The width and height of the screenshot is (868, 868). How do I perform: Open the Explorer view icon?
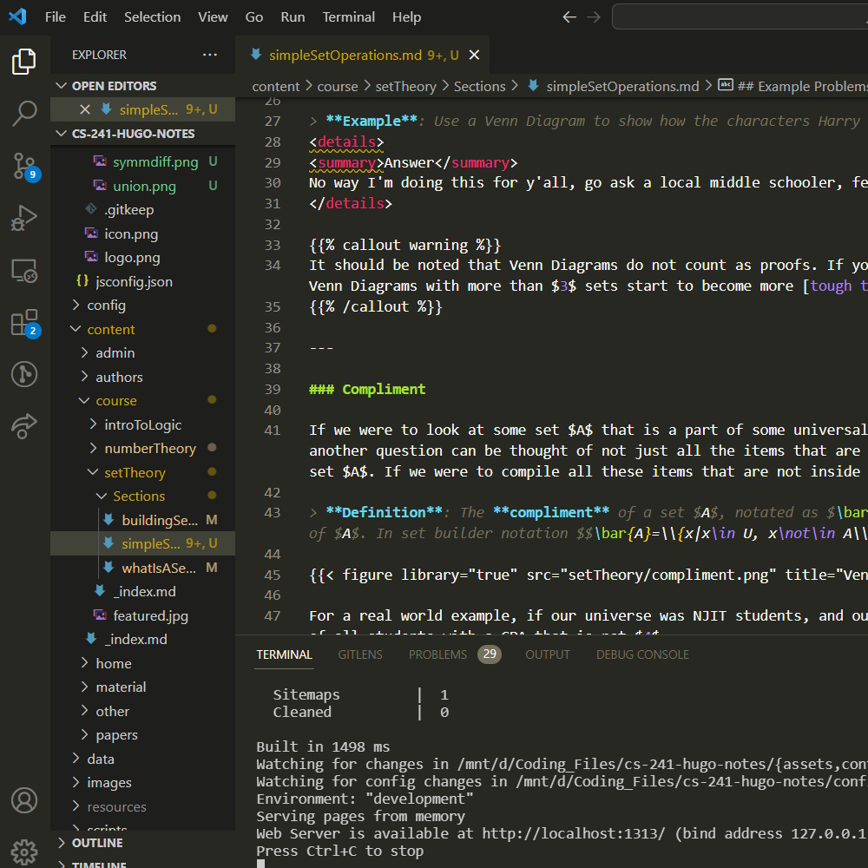(x=24, y=61)
